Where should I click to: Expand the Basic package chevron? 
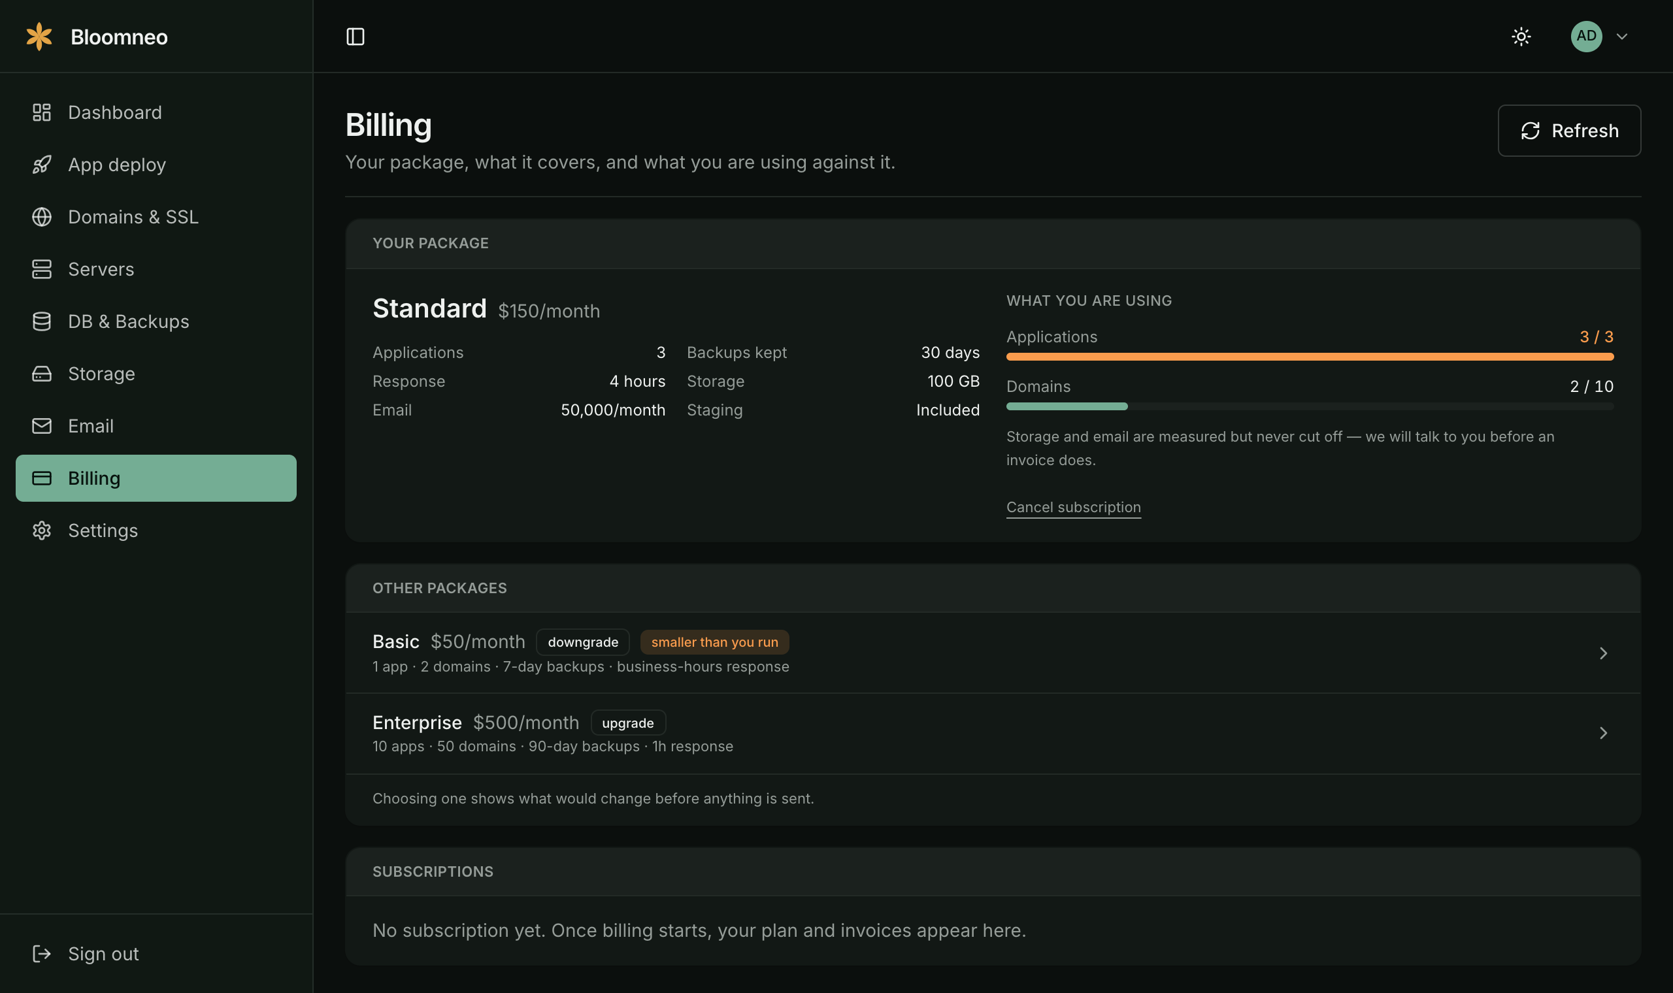1604,653
